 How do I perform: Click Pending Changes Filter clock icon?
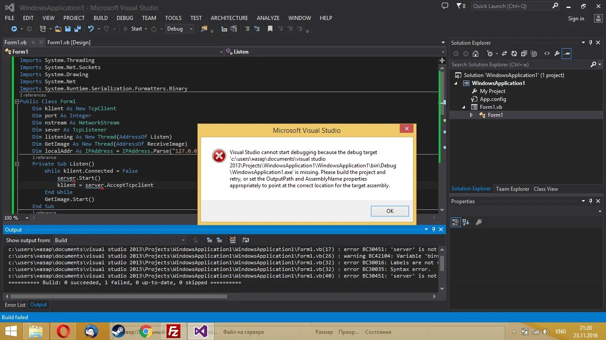[490, 54]
